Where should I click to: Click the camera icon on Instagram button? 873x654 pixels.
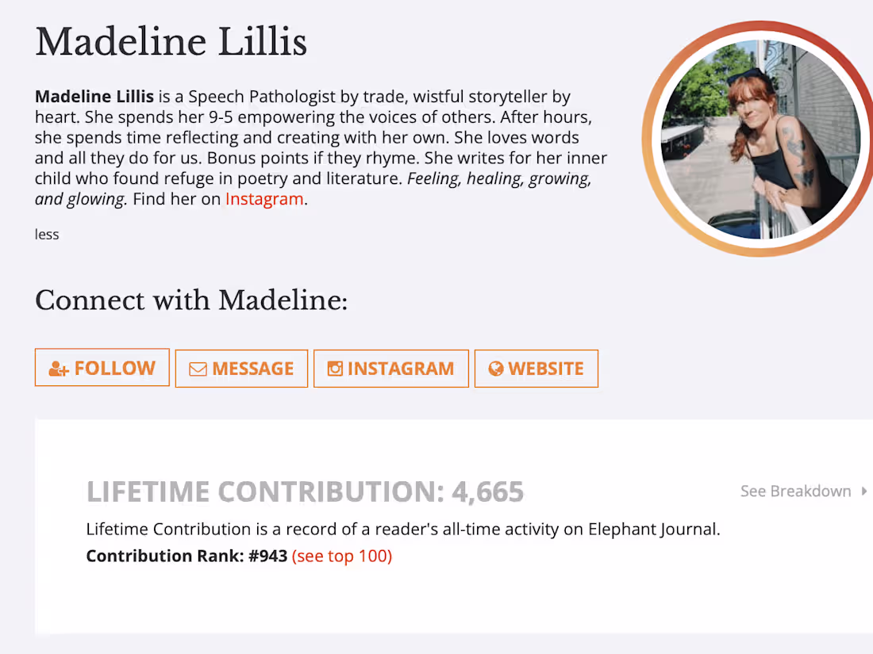[335, 368]
